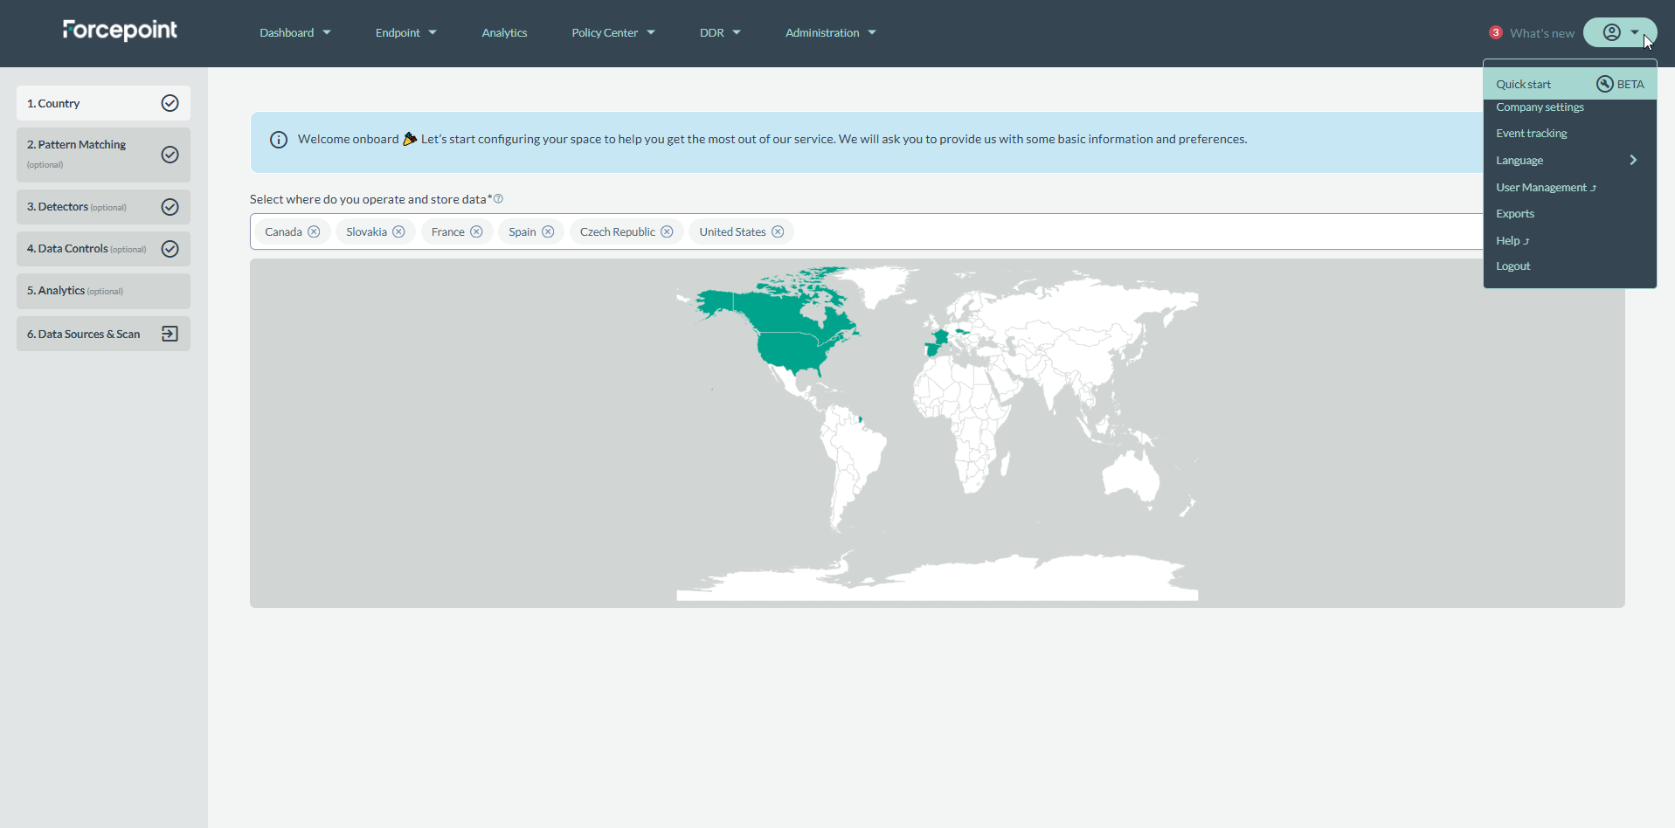Click the user account avatar icon
This screenshot has width=1675, height=828.
(x=1612, y=32)
